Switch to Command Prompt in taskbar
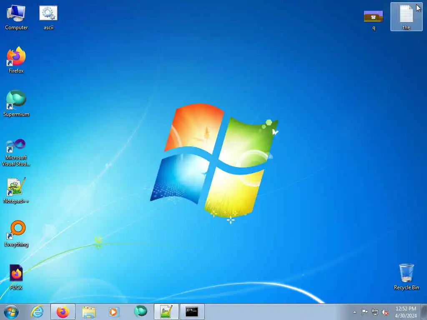This screenshot has width=427, height=320. pyautogui.click(x=192, y=312)
